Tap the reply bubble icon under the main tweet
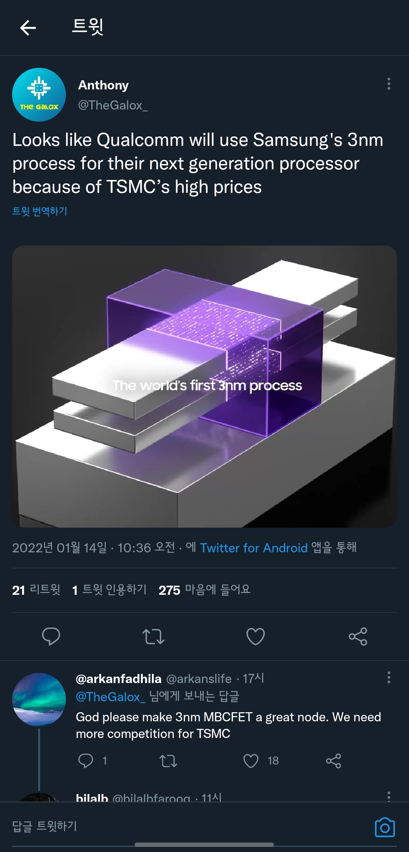 point(51,636)
